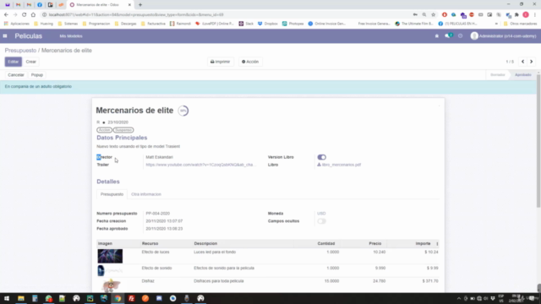This screenshot has height=304, width=541.
Task: Click the Editar button
Action: click(x=14, y=62)
